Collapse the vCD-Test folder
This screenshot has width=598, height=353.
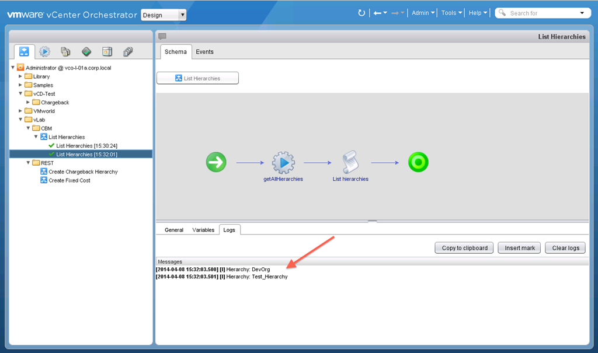[x=20, y=93]
